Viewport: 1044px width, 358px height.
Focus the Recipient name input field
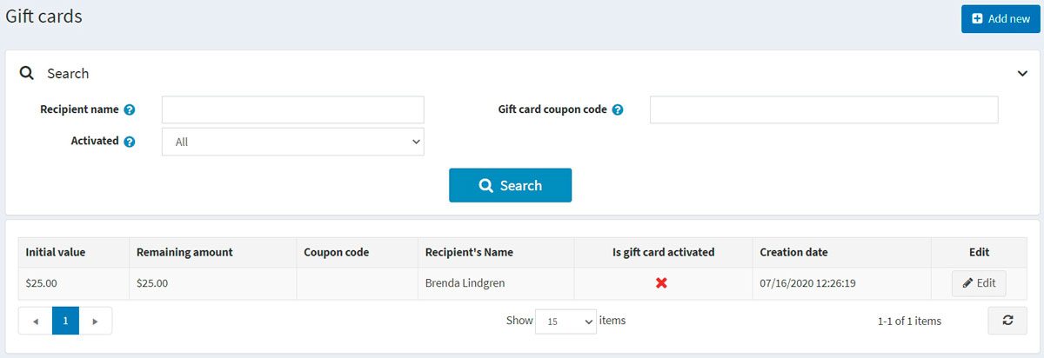tap(292, 110)
